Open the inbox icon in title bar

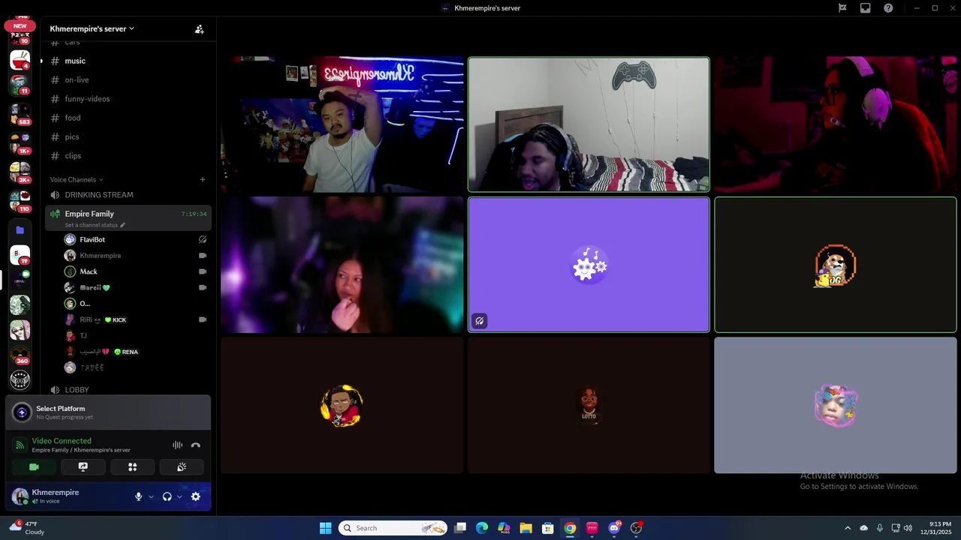866,8
